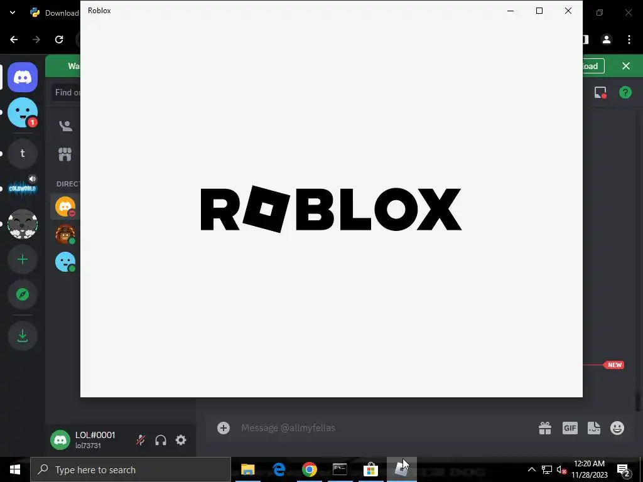Reload the browser page
Screen dimensions: 643x482
click(x=59, y=40)
